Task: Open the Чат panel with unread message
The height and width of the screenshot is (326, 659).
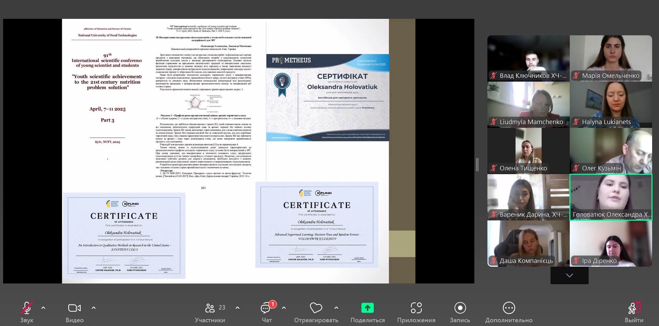Action: click(x=266, y=308)
